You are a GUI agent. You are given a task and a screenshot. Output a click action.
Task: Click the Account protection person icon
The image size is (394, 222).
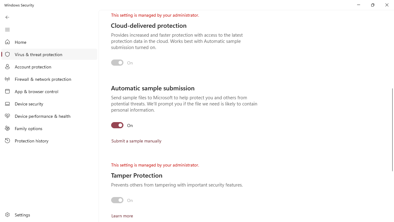pos(7,67)
